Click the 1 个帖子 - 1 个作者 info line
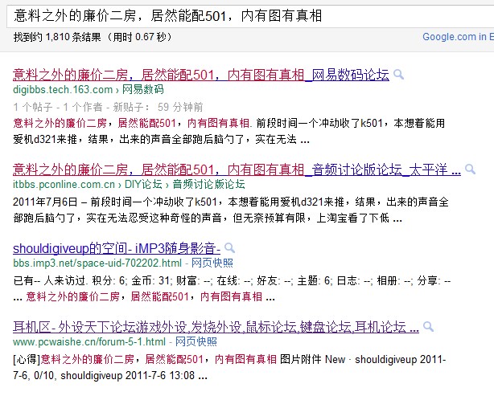Screen dimensions: 494x396 point(108,108)
